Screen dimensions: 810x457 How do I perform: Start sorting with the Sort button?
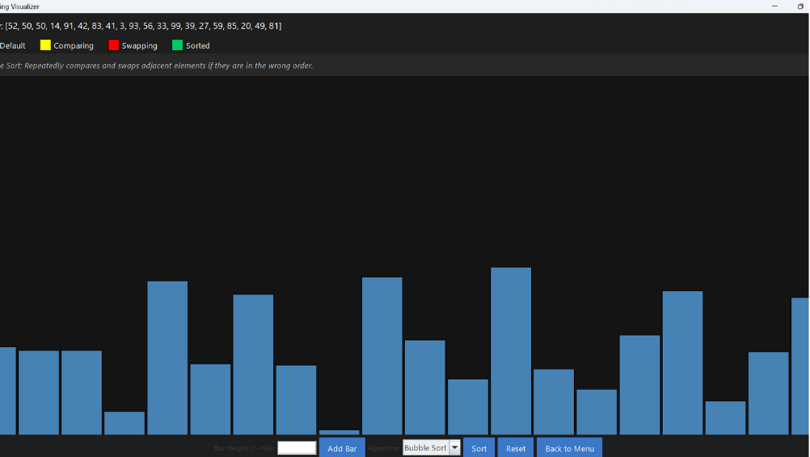click(x=479, y=448)
